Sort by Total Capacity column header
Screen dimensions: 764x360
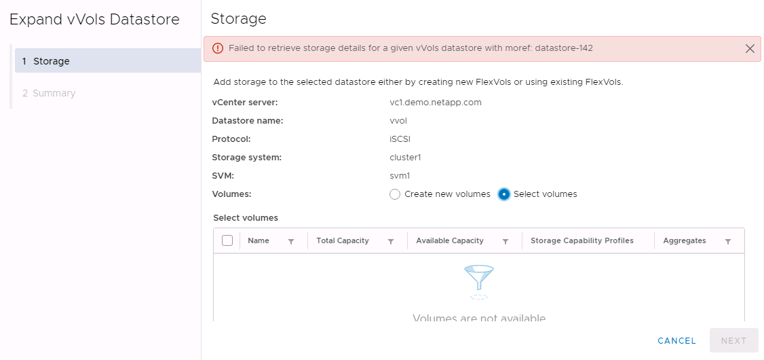point(343,240)
